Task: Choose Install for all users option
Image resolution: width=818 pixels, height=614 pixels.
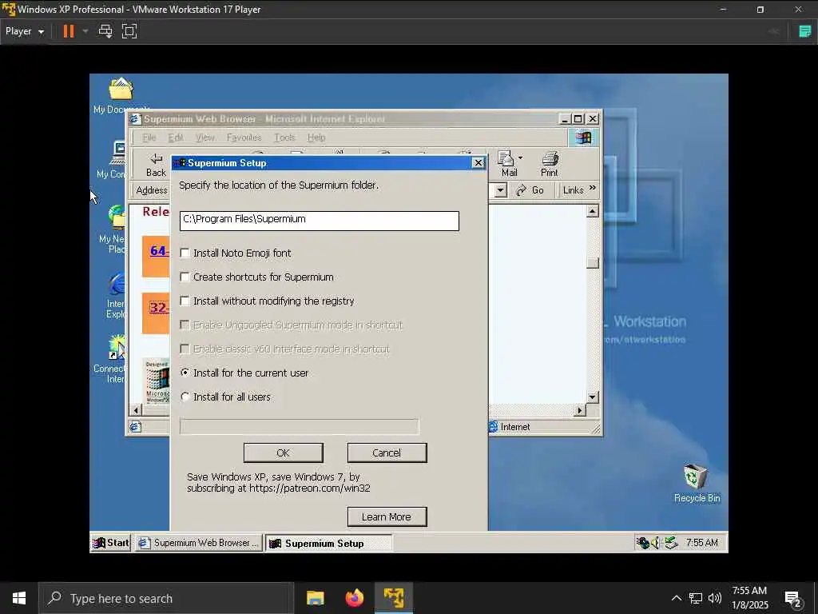Action: (x=185, y=397)
